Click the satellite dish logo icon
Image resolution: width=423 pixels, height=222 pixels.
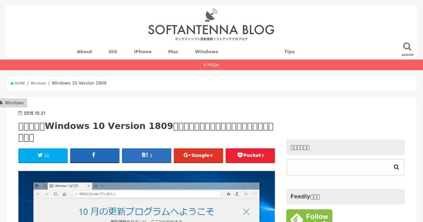[211, 16]
